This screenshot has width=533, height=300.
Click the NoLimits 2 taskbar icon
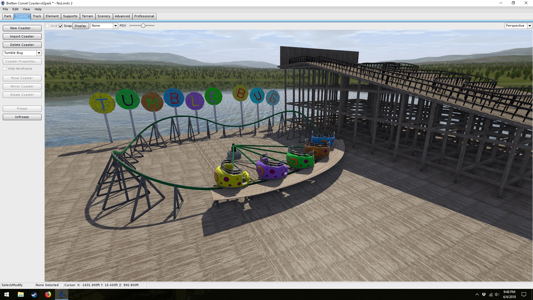(x=62, y=294)
